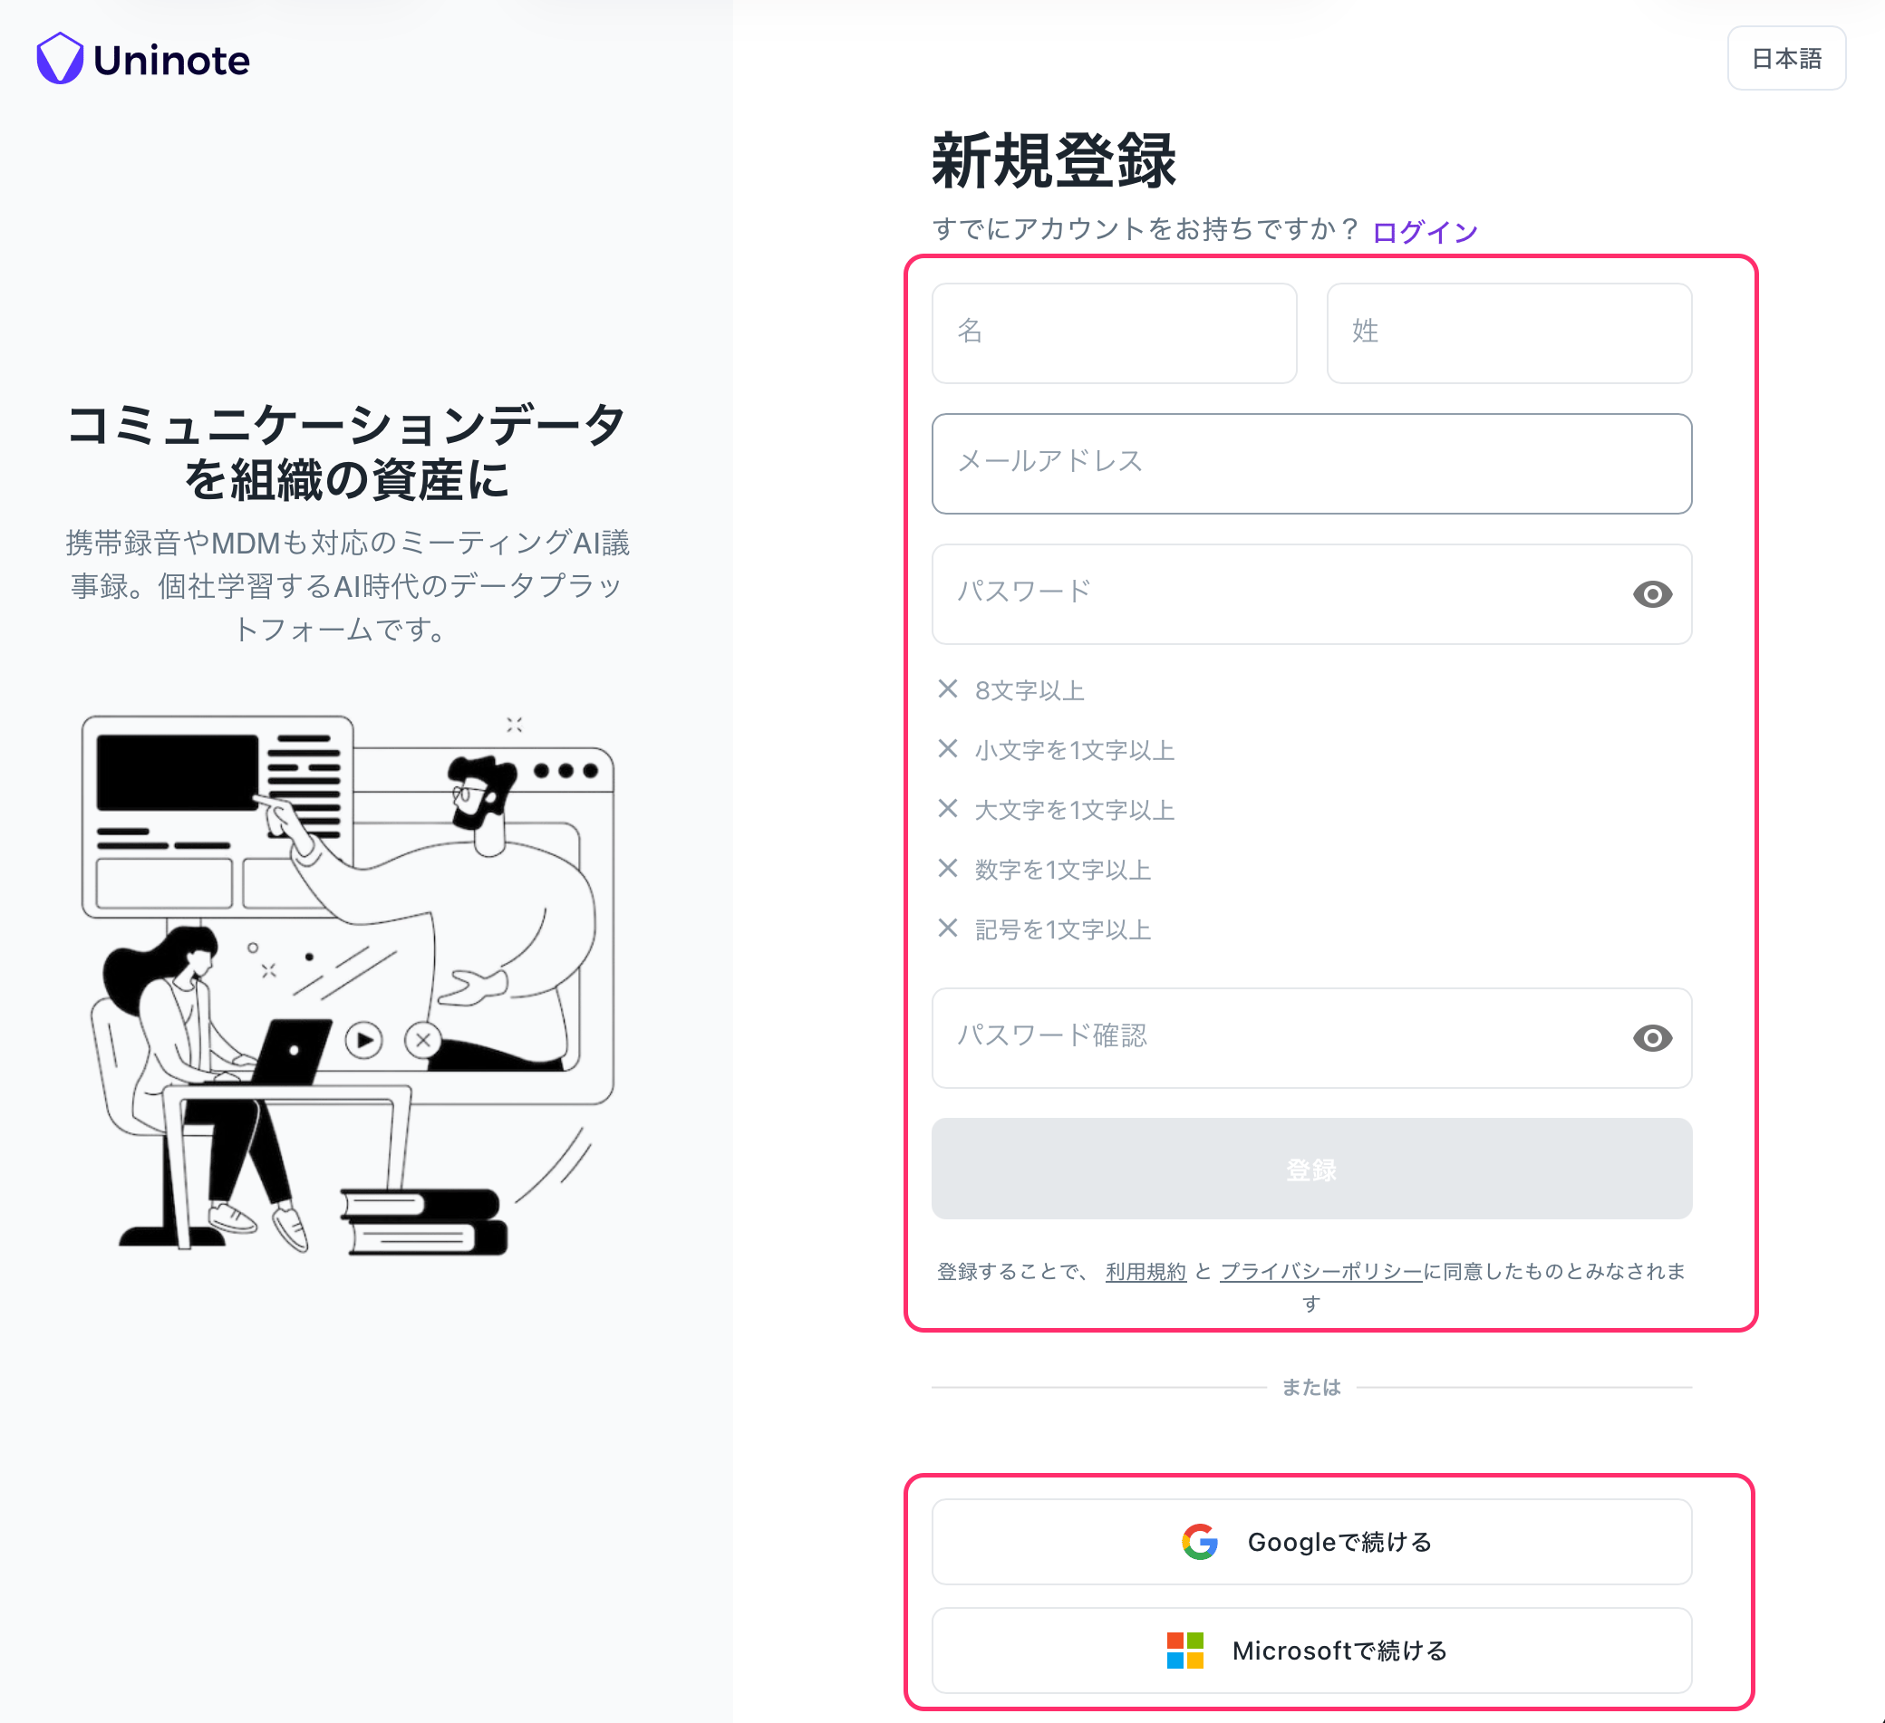The height and width of the screenshot is (1723, 1885).
Task: Click the パスワード確認 input field
Action: pyautogui.click(x=1312, y=1038)
